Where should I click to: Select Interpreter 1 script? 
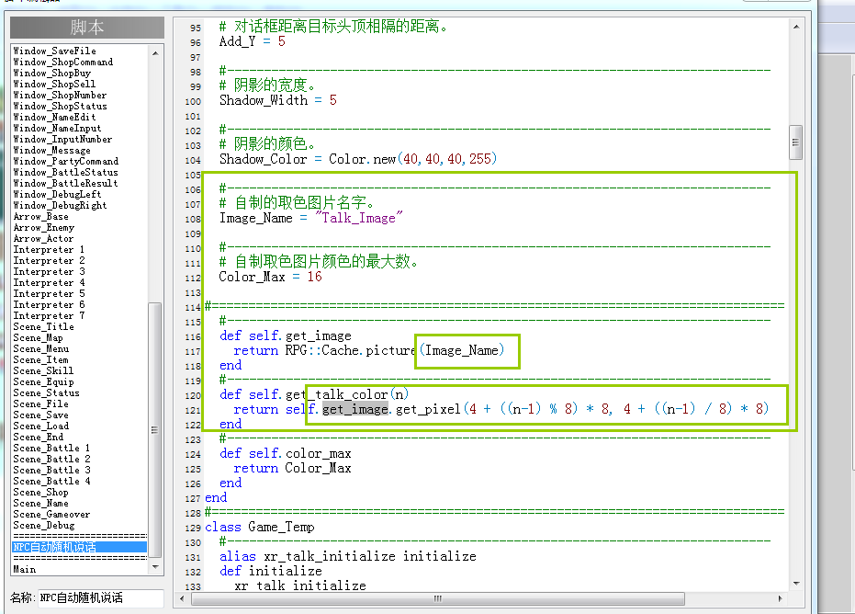coord(49,249)
